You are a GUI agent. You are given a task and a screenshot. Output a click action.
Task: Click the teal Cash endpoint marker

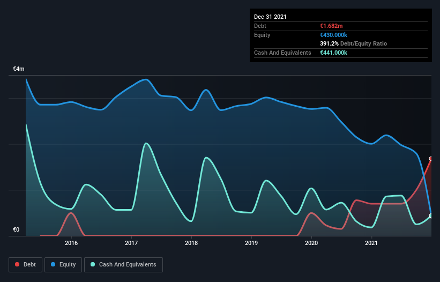point(431,216)
